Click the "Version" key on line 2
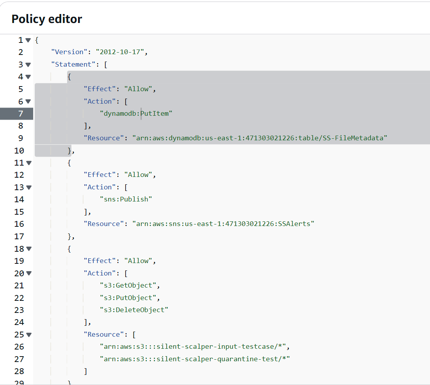430x385 pixels. point(69,52)
